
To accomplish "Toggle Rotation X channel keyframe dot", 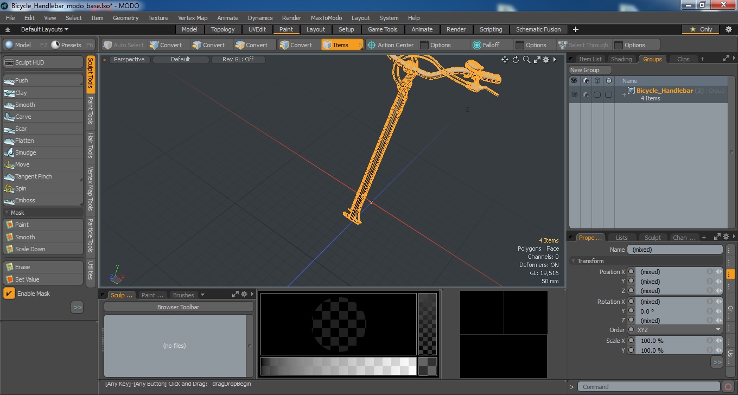I will (x=631, y=302).
